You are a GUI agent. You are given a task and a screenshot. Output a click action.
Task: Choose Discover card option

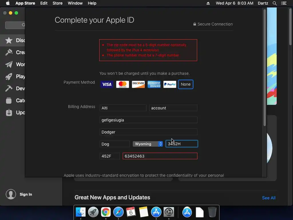coord(138,85)
